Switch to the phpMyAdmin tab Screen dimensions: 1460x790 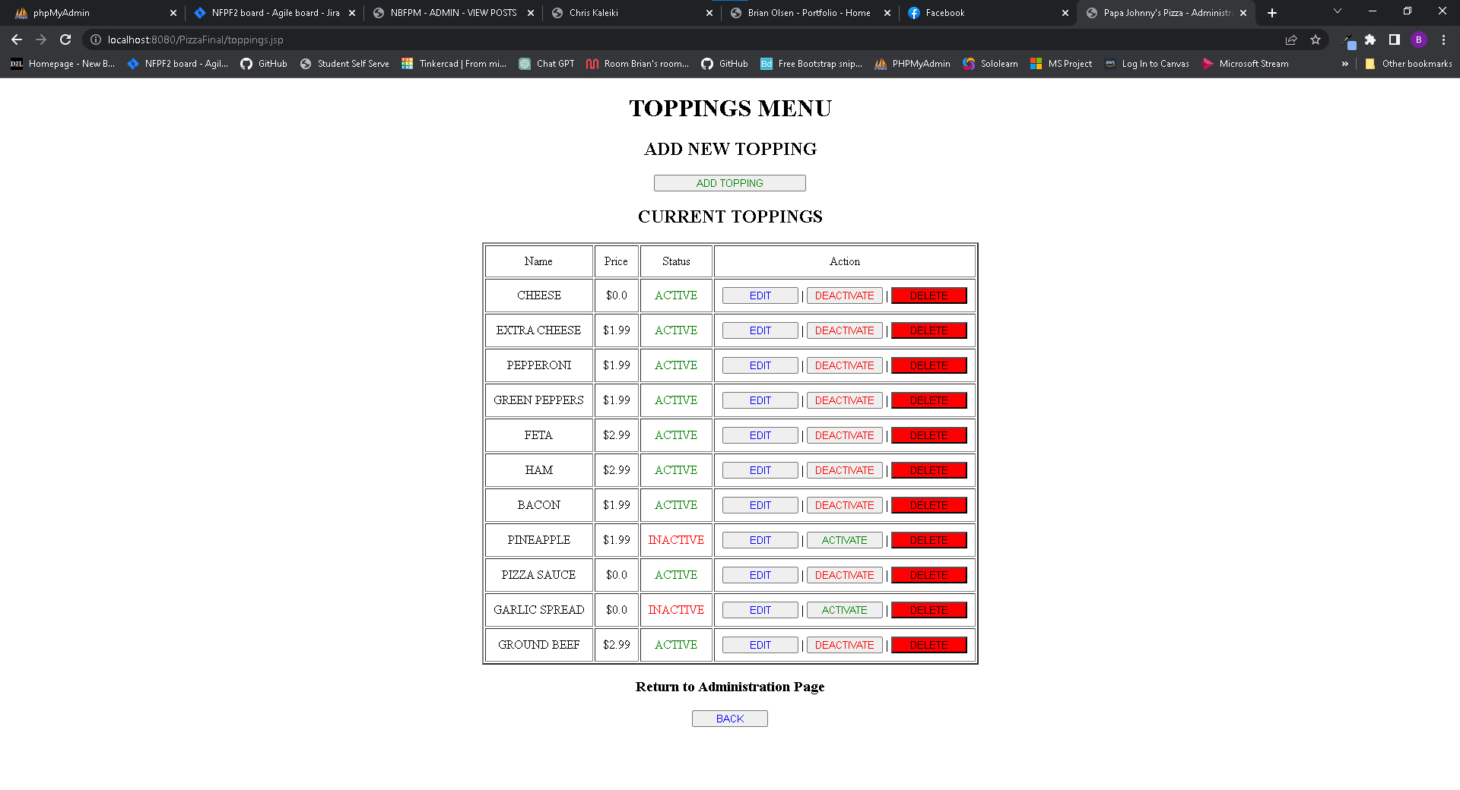pyautogui.click(x=84, y=13)
